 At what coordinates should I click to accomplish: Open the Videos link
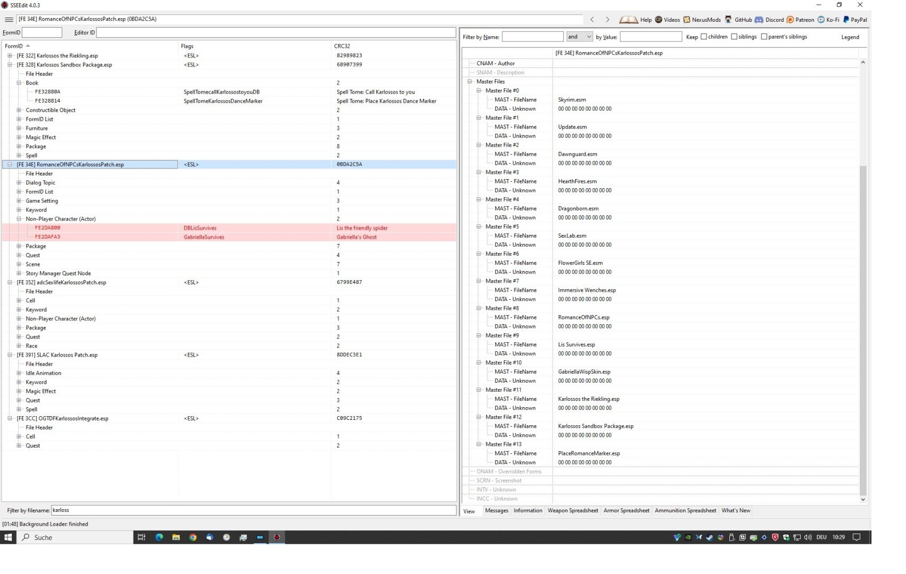[667, 20]
